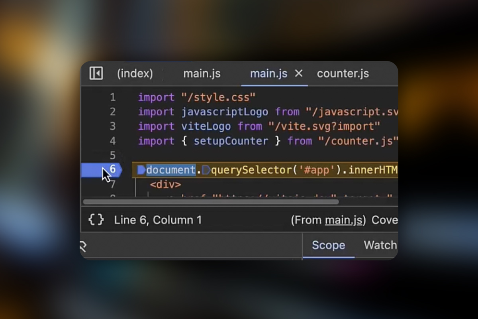
Task: Click the inline breakpoint marker before querySelector
Action: [206, 170]
